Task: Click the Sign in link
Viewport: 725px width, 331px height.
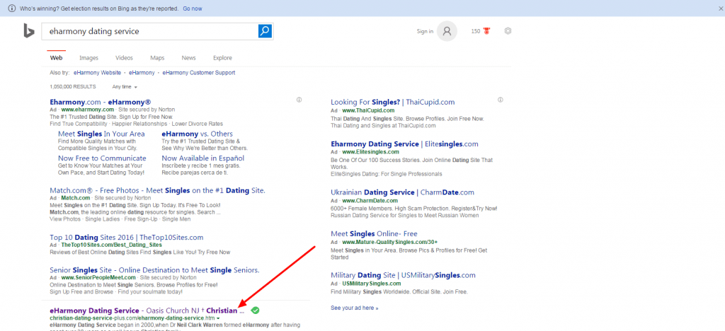Action: pyautogui.click(x=425, y=31)
